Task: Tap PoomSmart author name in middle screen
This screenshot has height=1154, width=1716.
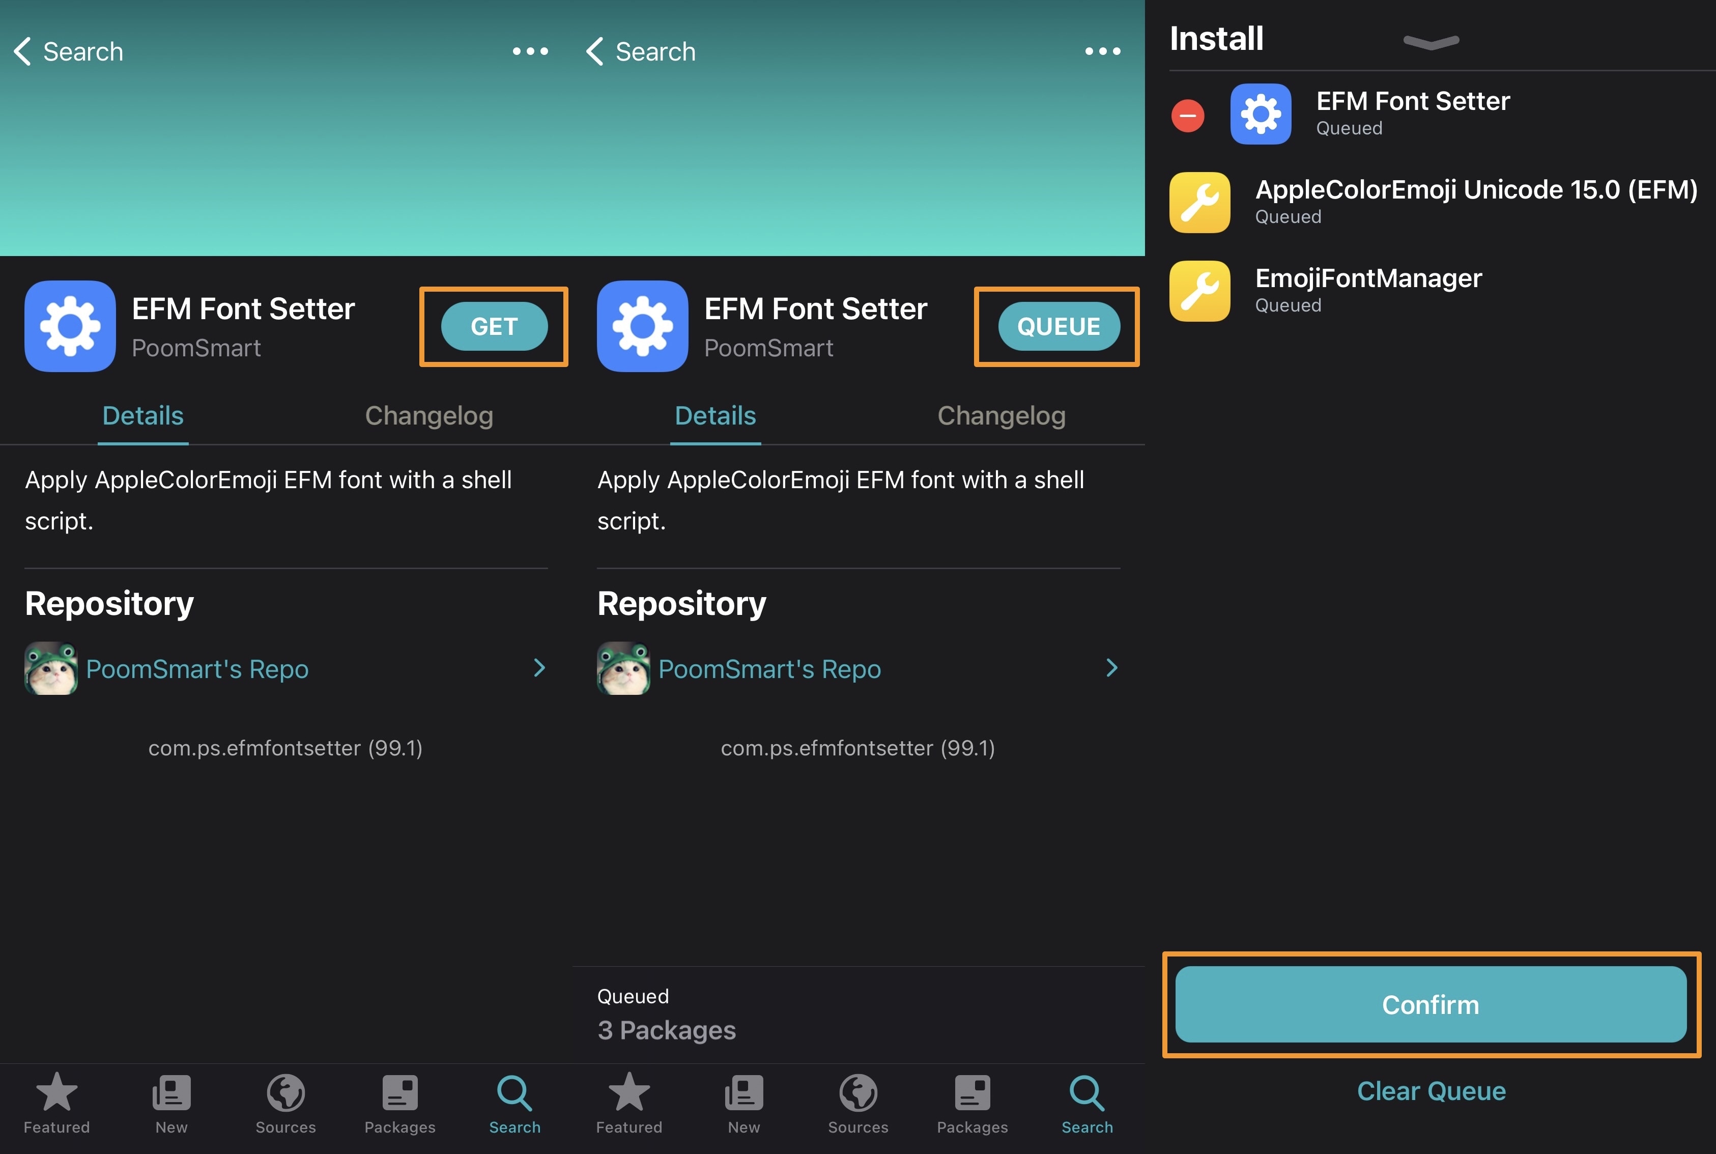Action: [768, 348]
